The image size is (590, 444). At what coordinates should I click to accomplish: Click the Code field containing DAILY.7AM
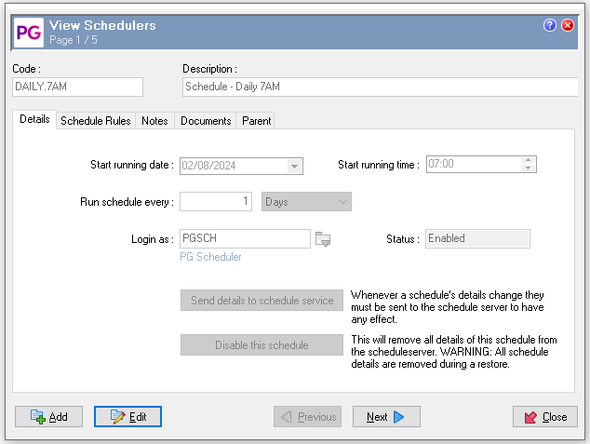coord(77,87)
